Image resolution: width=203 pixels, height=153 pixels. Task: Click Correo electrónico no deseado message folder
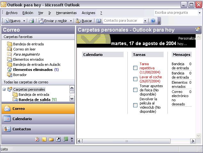[x=180, y=98]
